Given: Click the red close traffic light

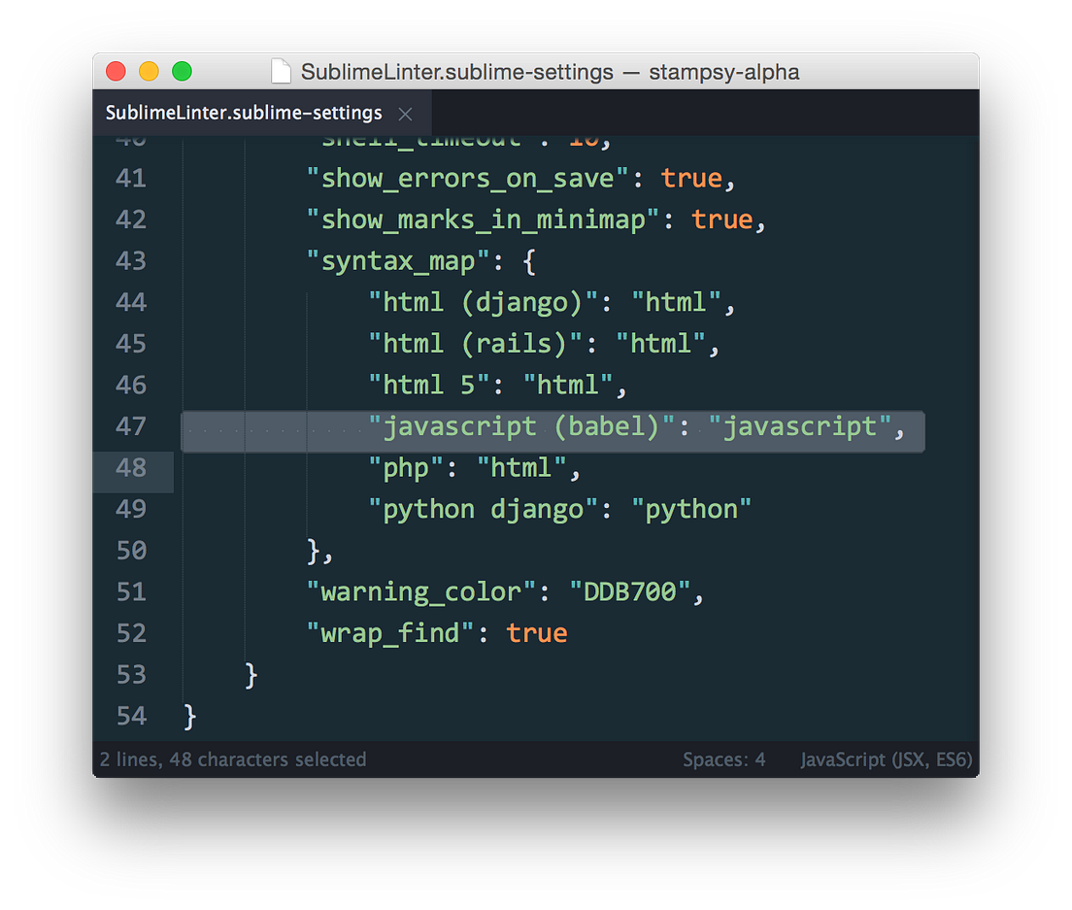Looking at the screenshot, I should pos(115,71).
